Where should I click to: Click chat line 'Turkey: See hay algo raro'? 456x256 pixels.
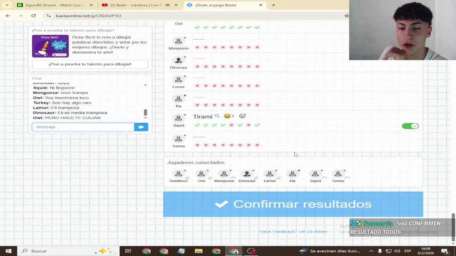click(x=62, y=103)
